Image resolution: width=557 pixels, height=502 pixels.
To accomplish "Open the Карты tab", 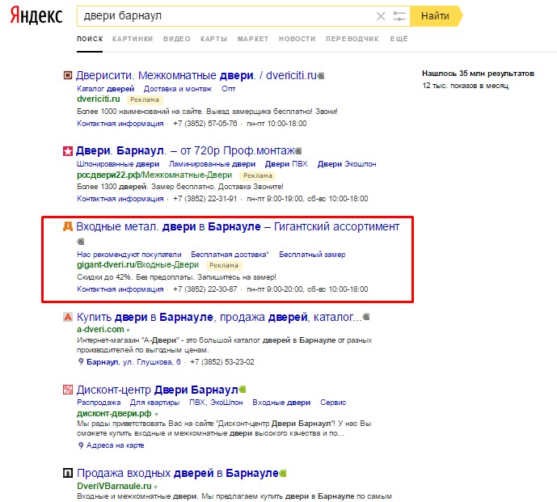I will (213, 39).
